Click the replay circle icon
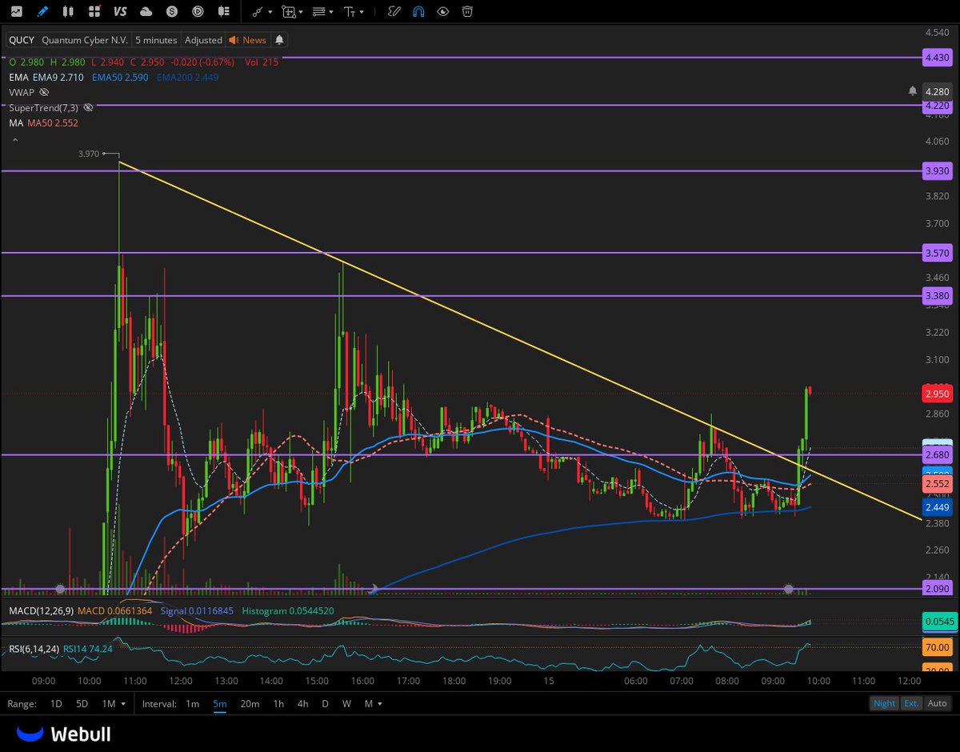Viewport: 960px width, 752px height. pos(198,11)
